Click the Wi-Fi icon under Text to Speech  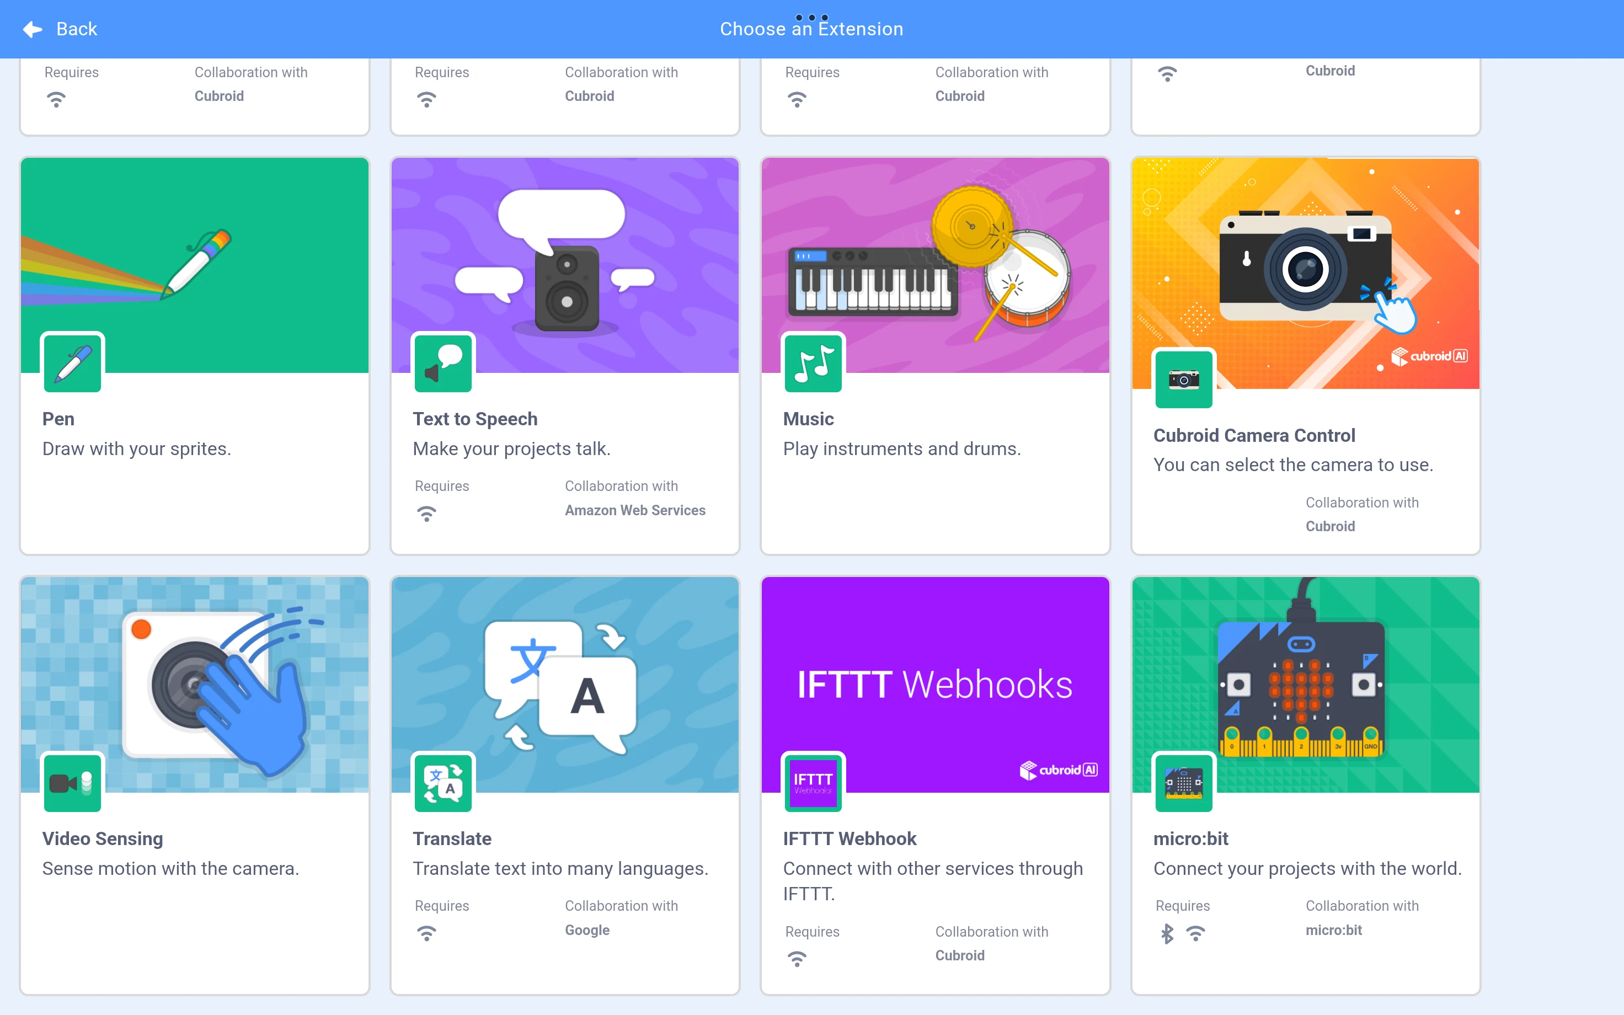tap(426, 514)
